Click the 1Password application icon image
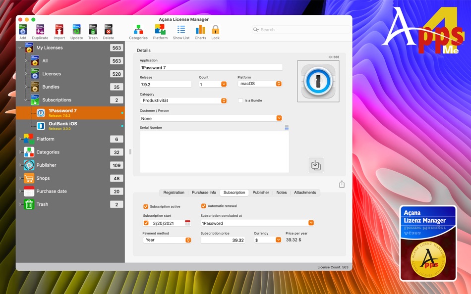The height and width of the screenshot is (294, 471). pyautogui.click(x=318, y=81)
